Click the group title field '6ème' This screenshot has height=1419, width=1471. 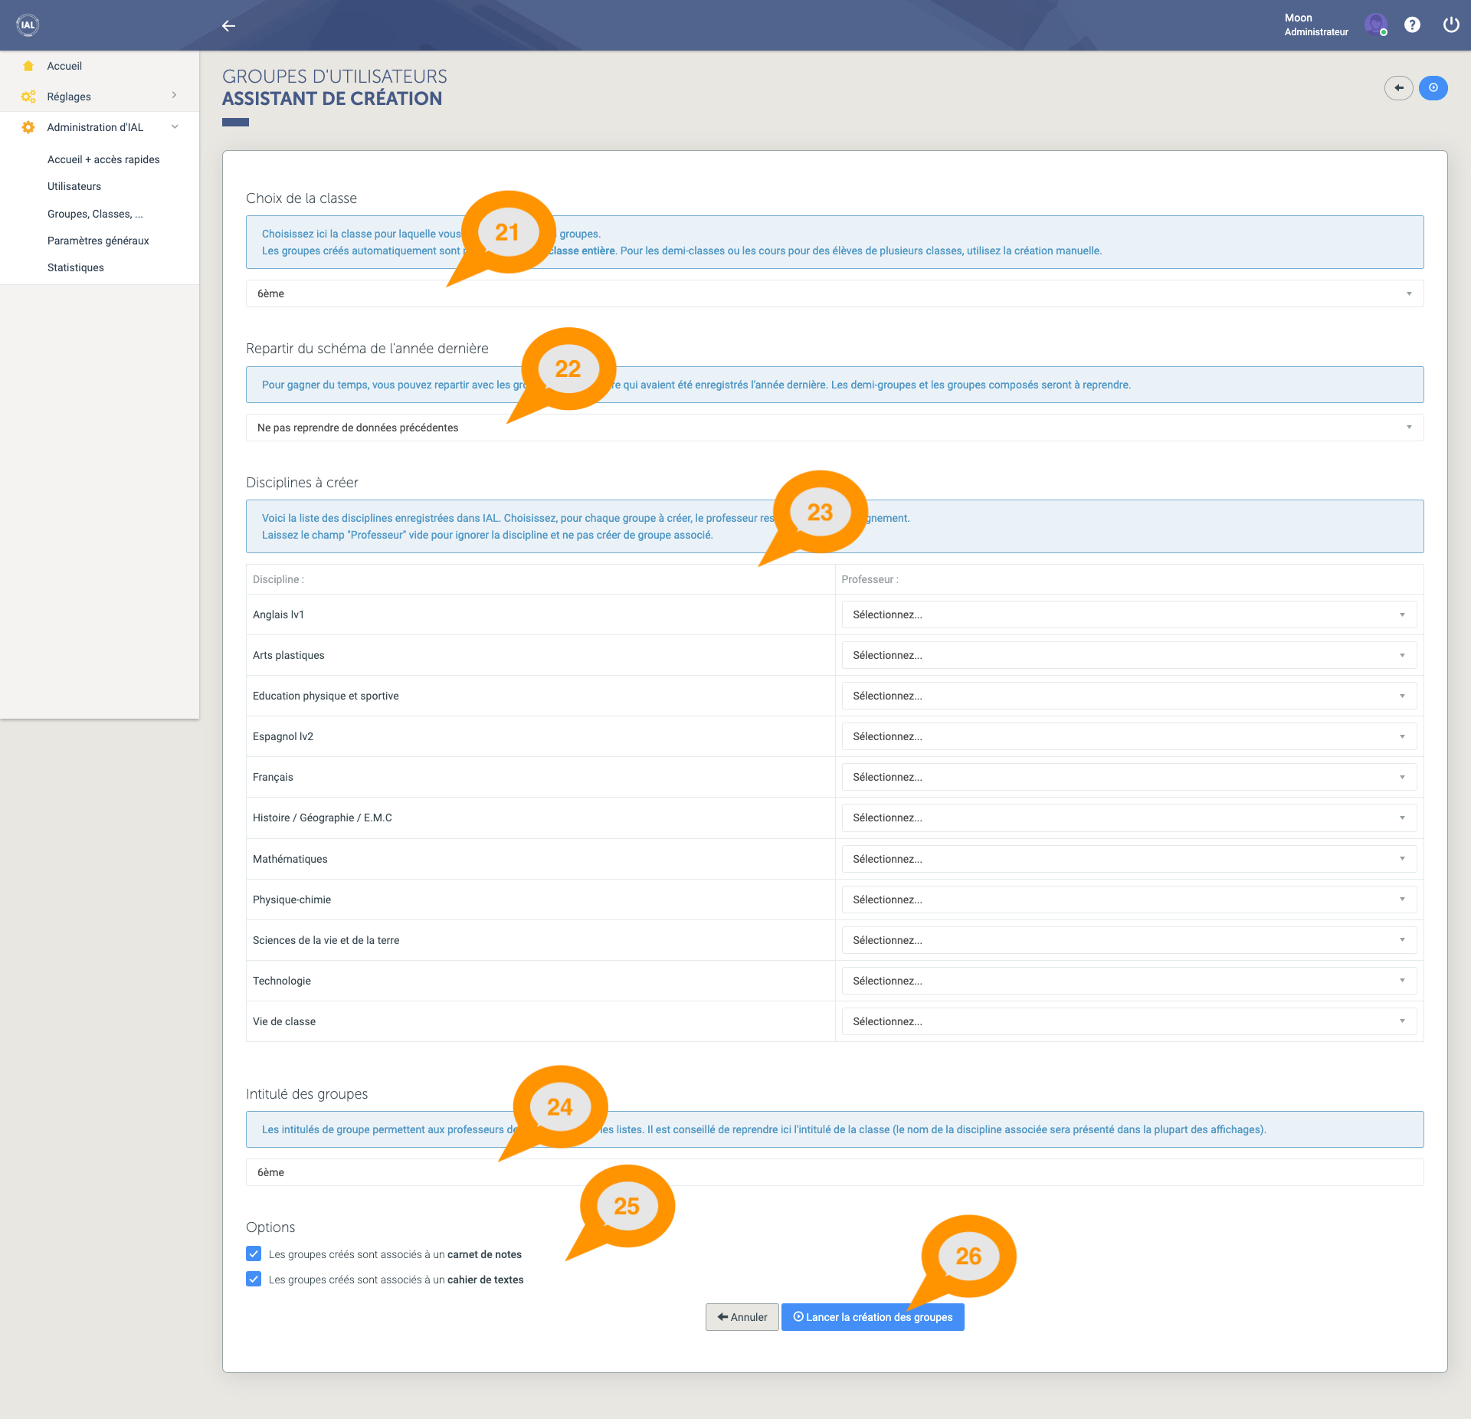coord(834,1172)
